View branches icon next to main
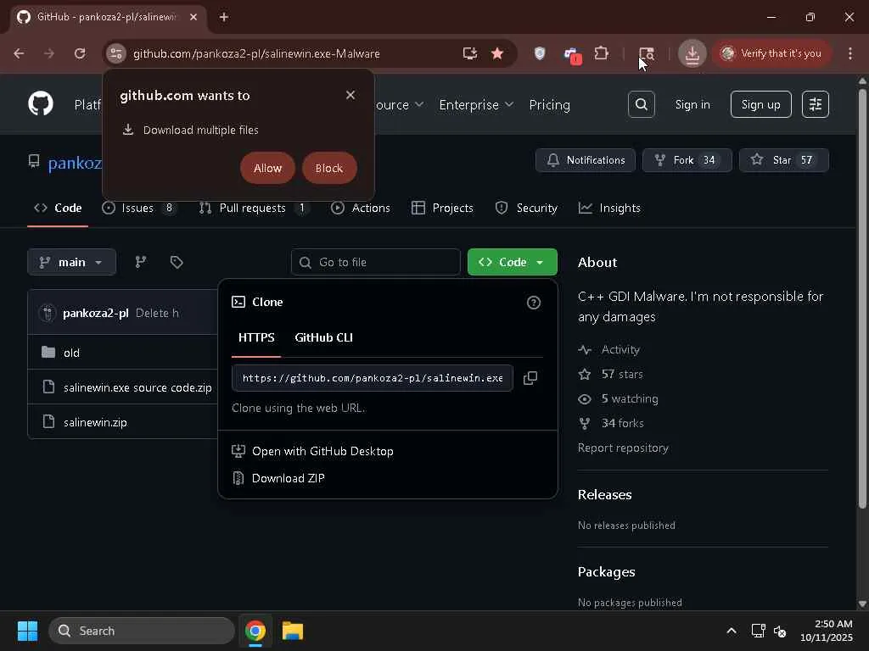869x651 pixels. click(x=141, y=262)
